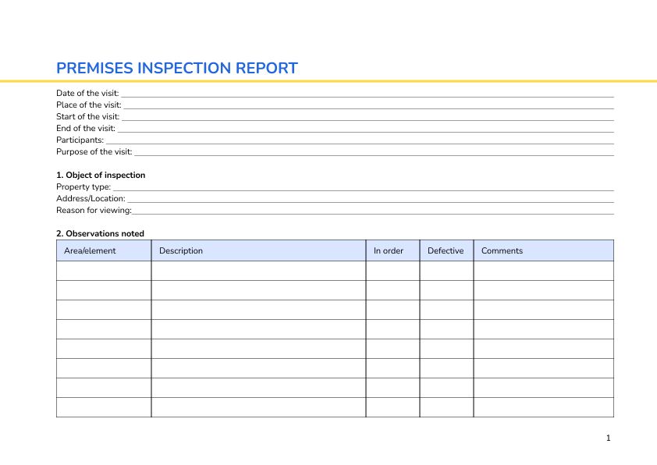Select the heading 2. Observations noted
Screen dimensions: 657x465
(100, 233)
